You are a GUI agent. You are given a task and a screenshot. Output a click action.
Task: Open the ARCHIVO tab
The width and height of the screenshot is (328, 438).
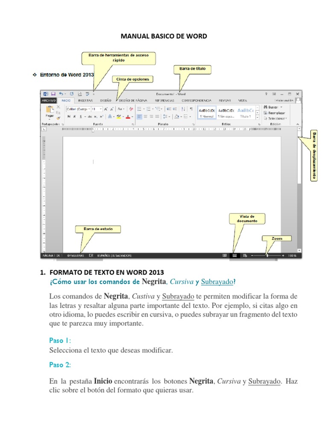coord(49,101)
